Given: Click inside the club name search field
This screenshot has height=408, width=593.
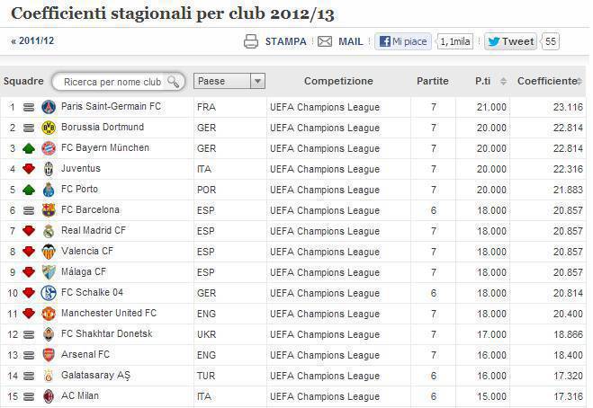Looking at the screenshot, I should coord(112,82).
